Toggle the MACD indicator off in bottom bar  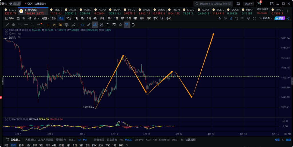[x=128, y=140]
